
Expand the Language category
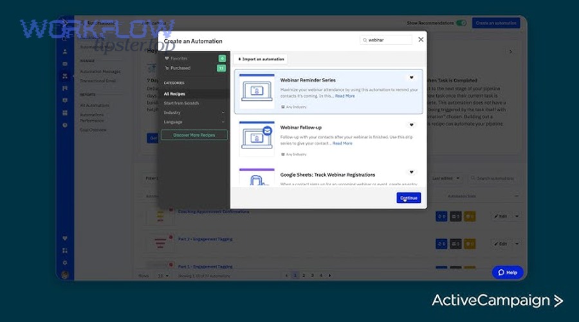click(x=223, y=122)
